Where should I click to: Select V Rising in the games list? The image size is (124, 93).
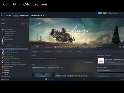6,74
